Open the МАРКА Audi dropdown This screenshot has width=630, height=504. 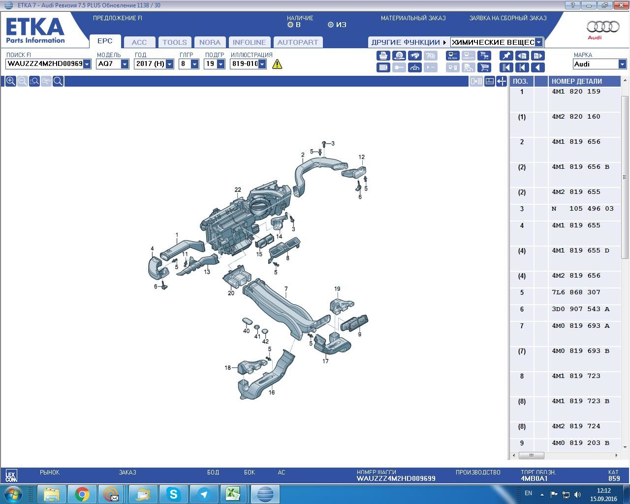coord(622,64)
